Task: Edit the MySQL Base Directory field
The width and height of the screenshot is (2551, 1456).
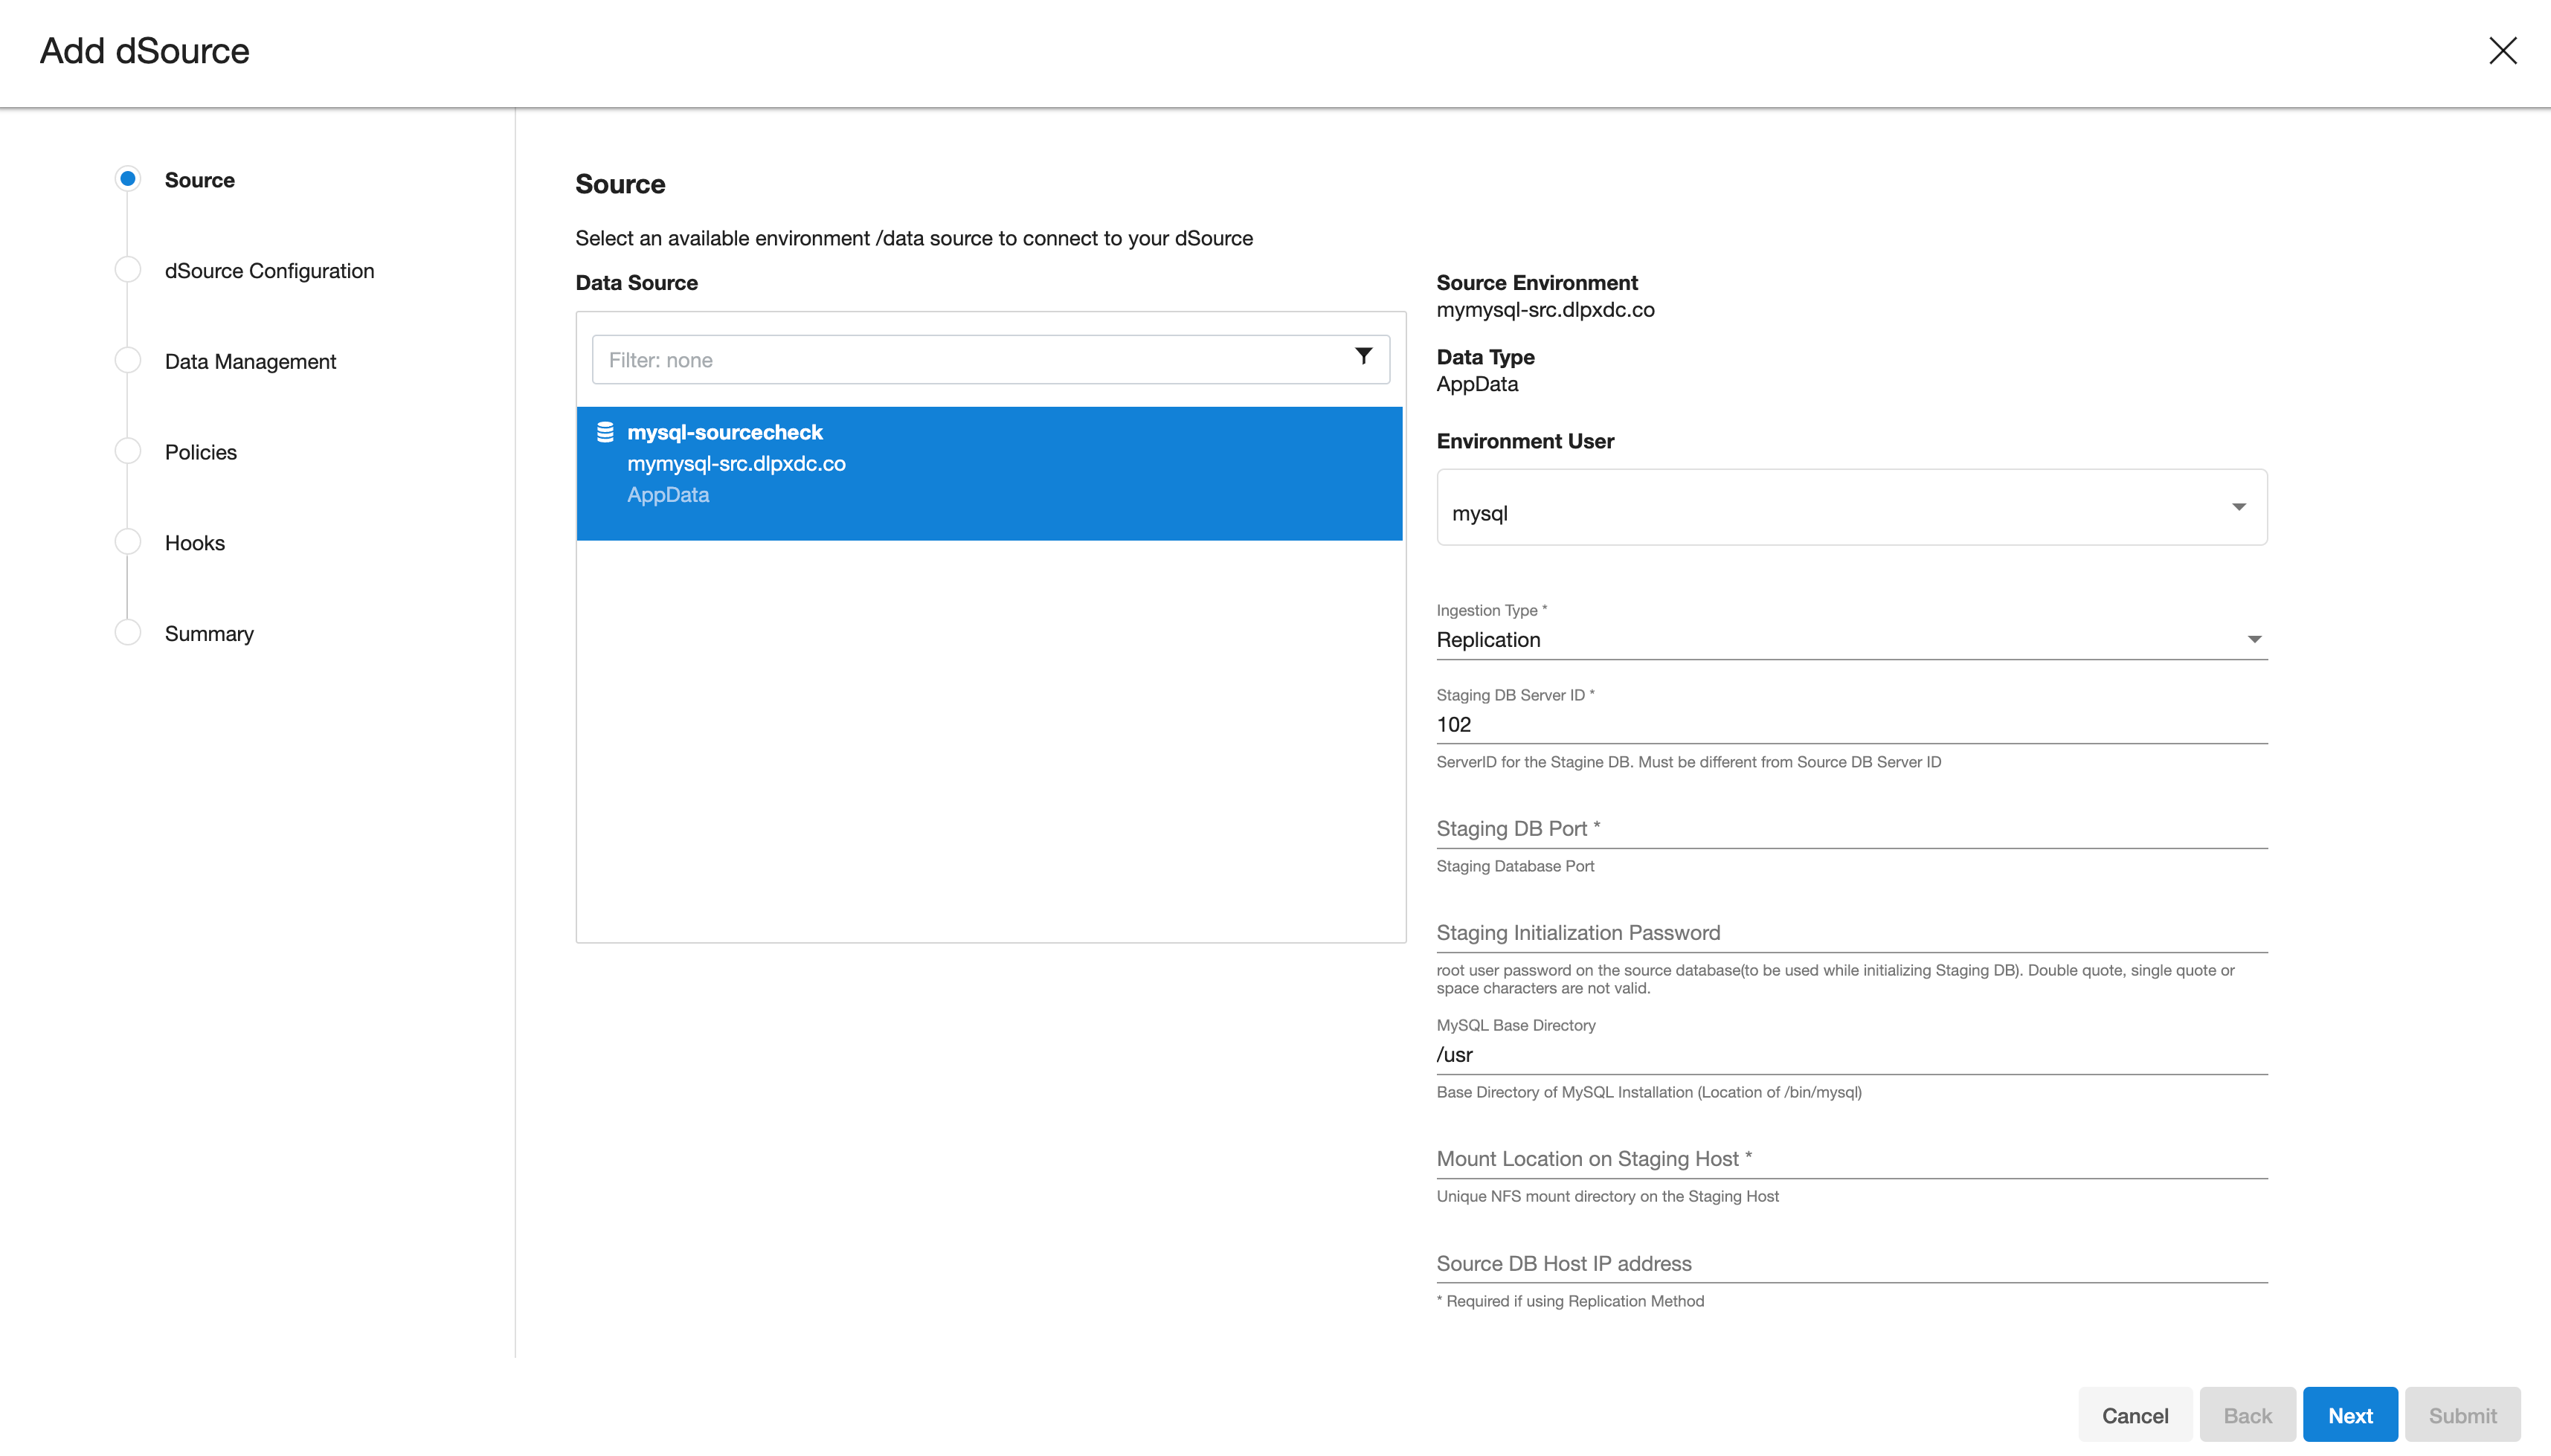Action: click(x=1851, y=1055)
